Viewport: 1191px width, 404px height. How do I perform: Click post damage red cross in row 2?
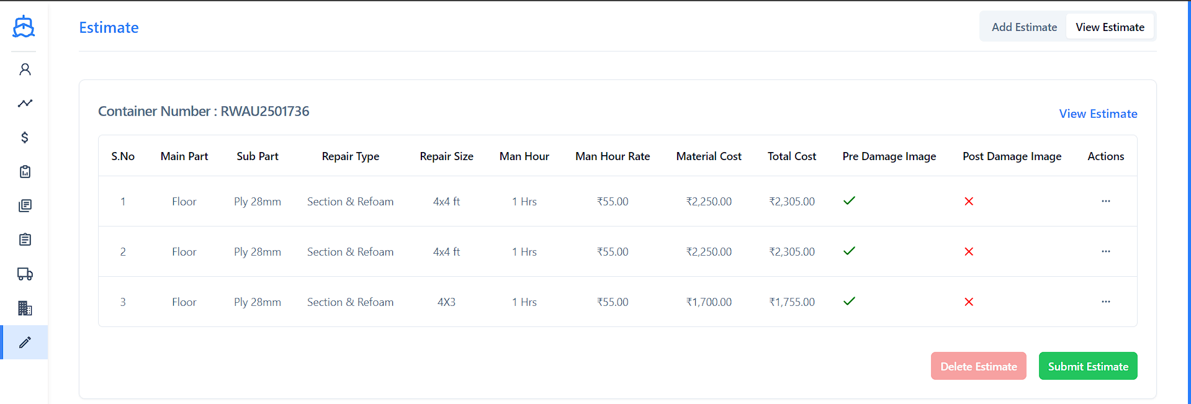point(968,251)
